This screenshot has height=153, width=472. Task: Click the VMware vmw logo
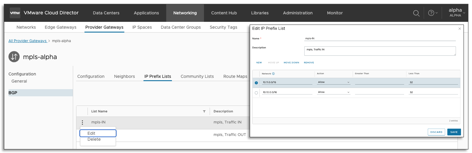pyautogui.click(x=15, y=13)
